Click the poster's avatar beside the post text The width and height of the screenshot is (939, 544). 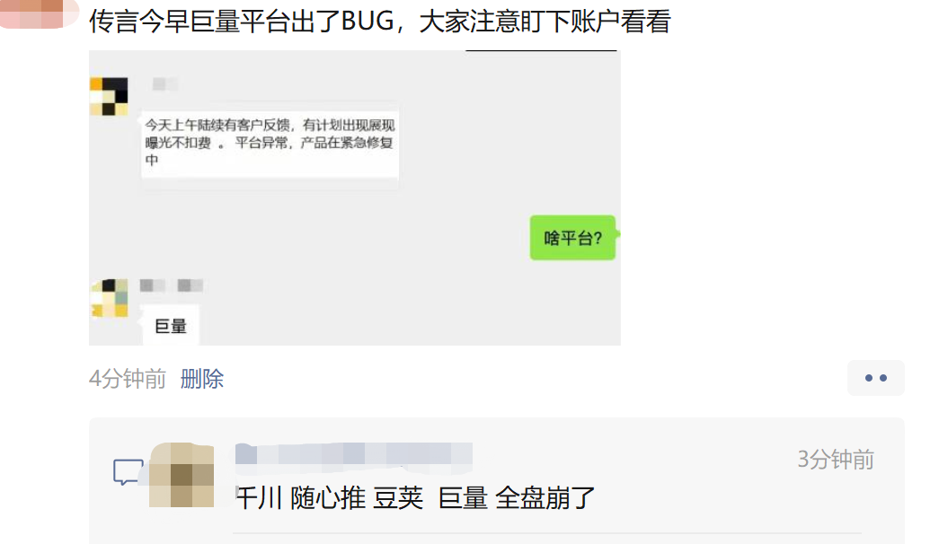[40, 13]
